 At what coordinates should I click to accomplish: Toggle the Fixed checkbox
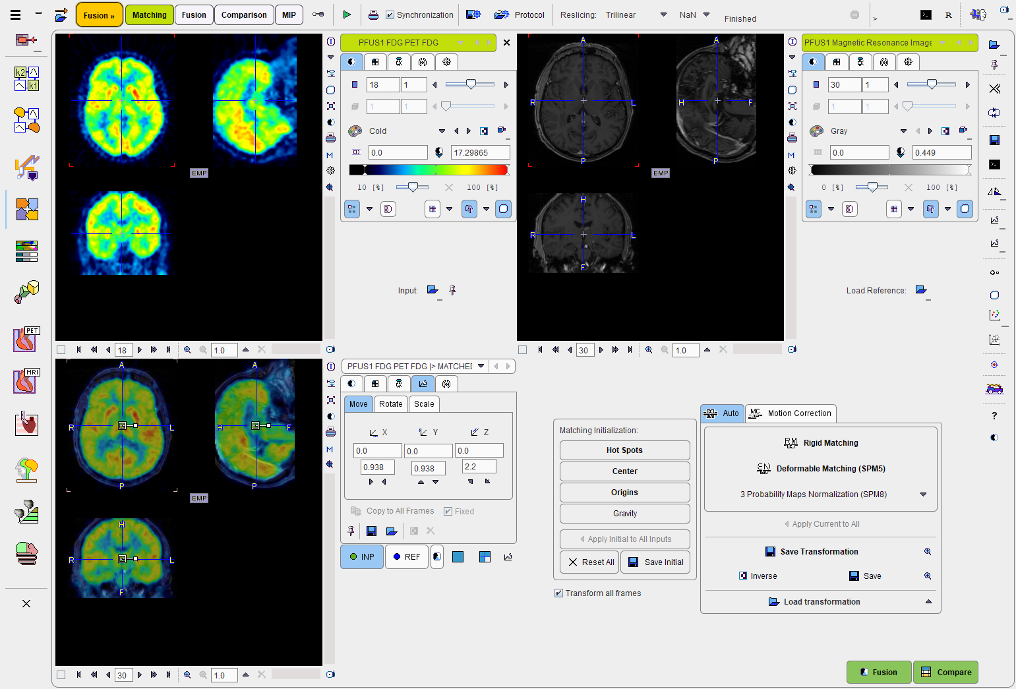pos(448,512)
